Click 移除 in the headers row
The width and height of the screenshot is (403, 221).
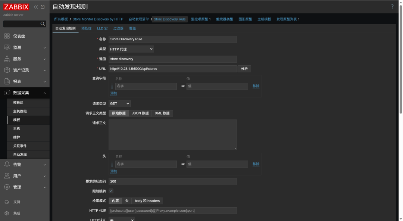[256, 164]
